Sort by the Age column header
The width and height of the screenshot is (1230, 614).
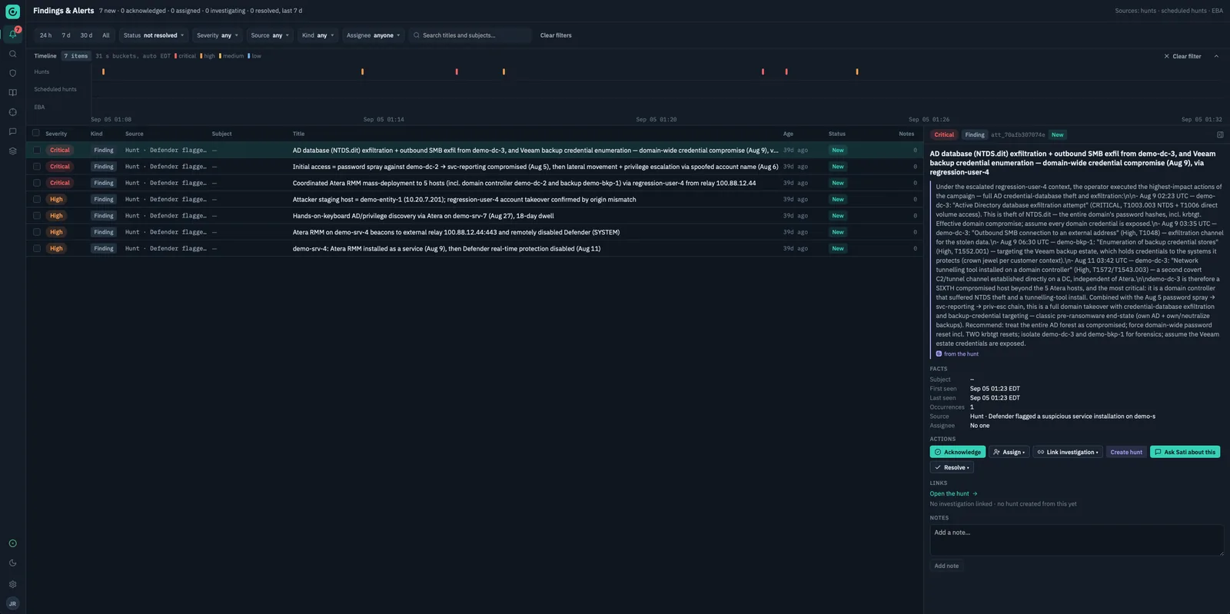788,134
